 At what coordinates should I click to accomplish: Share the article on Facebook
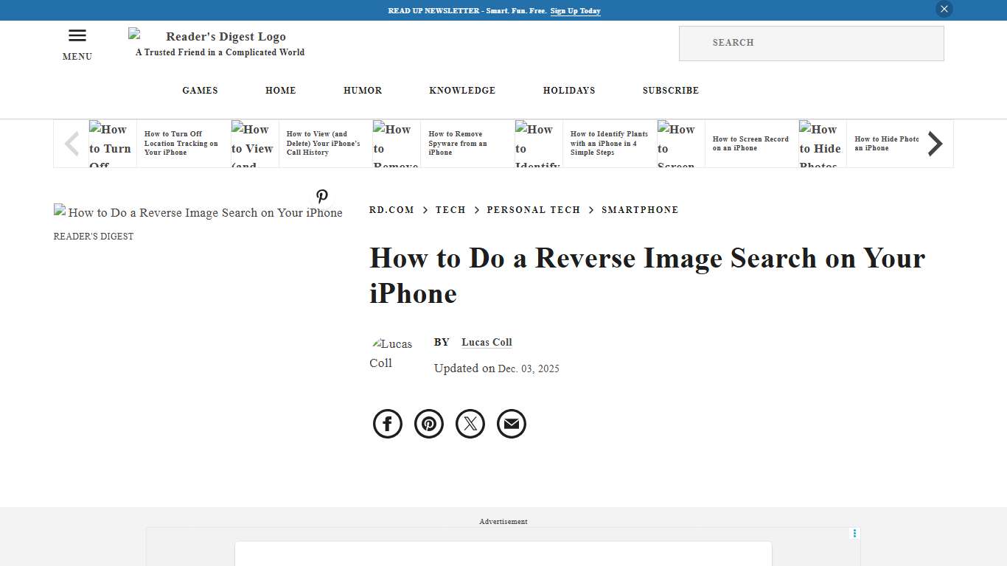pyautogui.click(x=387, y=423)
